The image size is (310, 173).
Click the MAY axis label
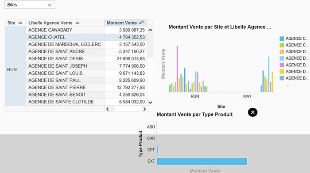pos(247,96)
